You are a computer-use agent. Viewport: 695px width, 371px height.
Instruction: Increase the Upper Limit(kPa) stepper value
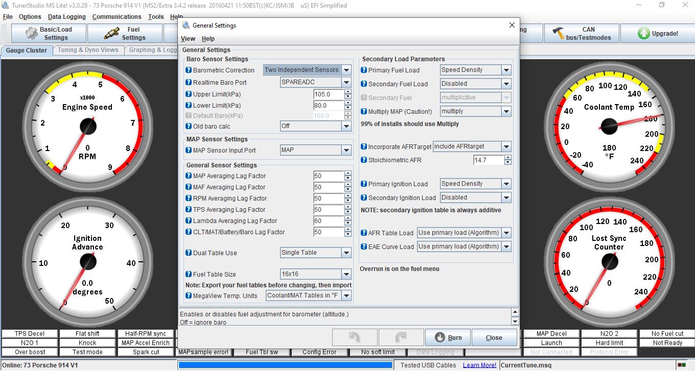pyautogui.click(x=348, y=92)
